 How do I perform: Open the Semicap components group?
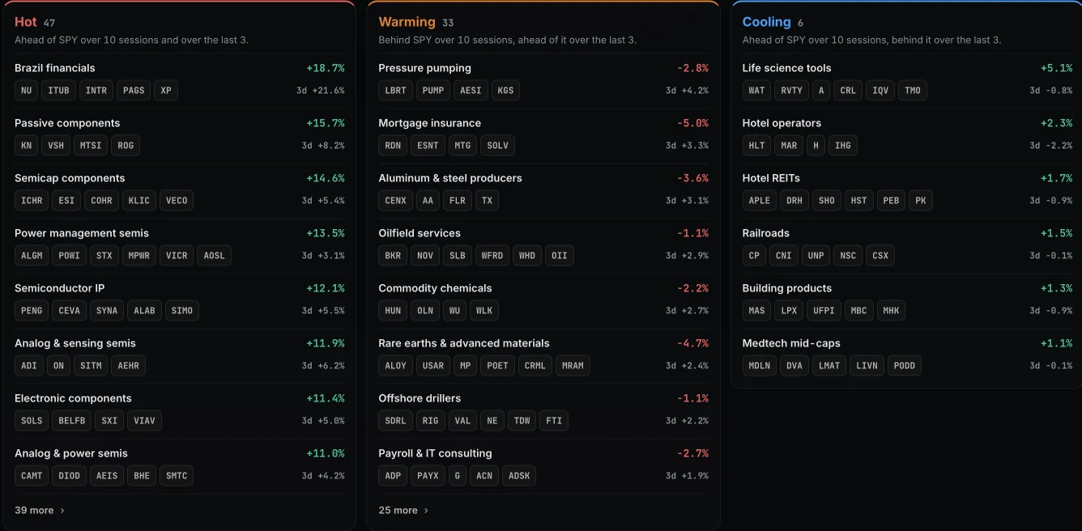(x=70, y=178)
